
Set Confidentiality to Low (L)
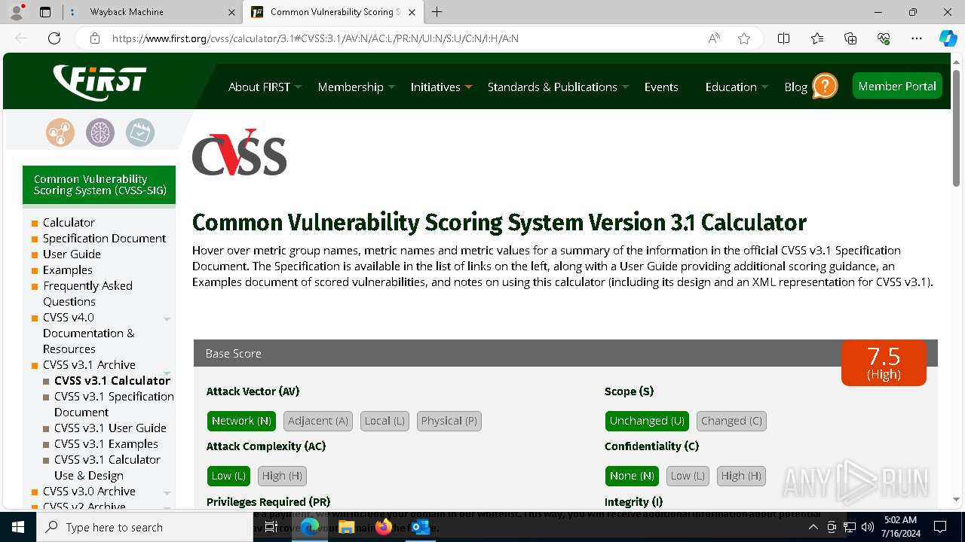click(x=688, y=476)
